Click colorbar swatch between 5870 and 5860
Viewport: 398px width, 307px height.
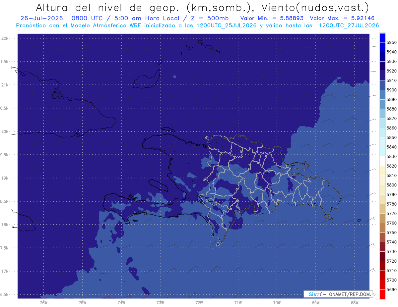pyautogui.click(x=382, y=123)
